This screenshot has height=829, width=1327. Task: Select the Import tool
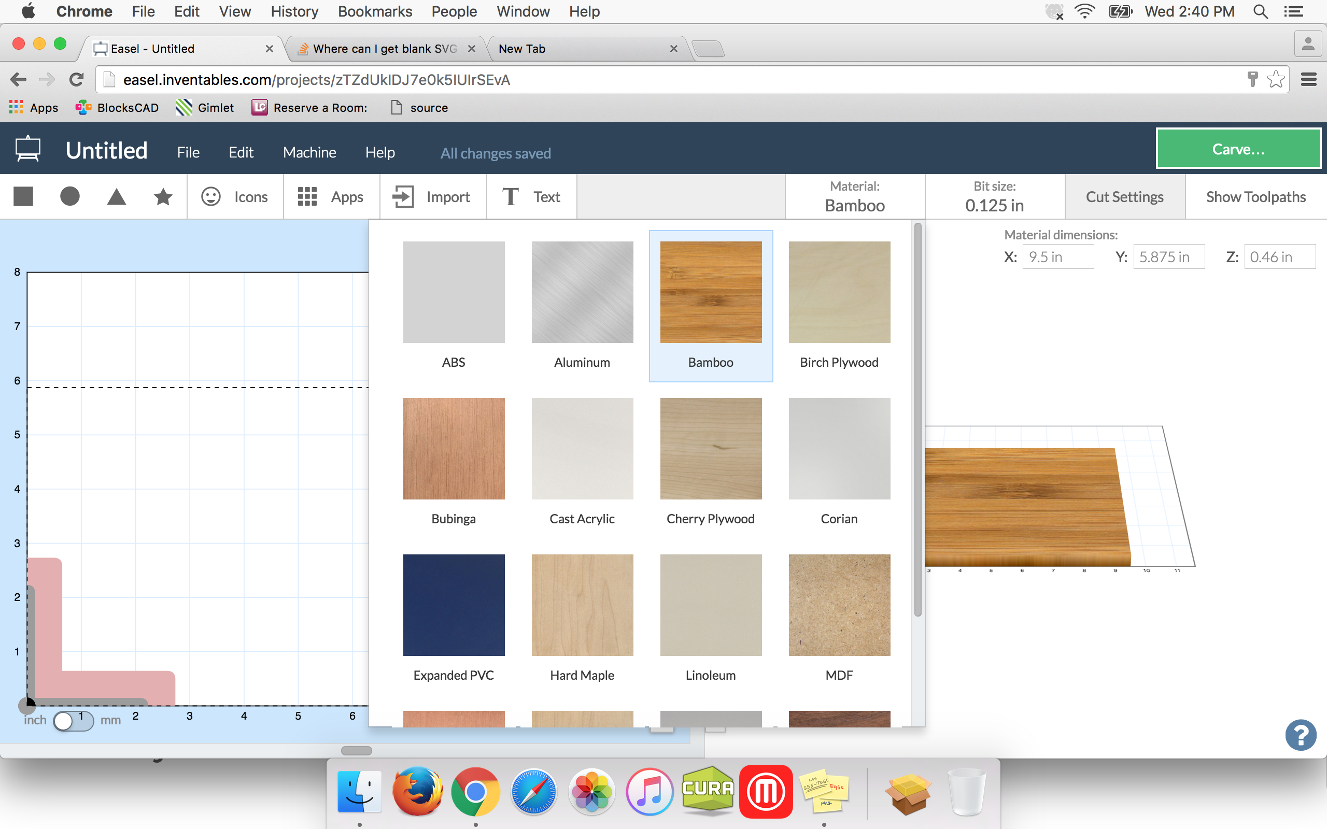[x=433, y=197]
